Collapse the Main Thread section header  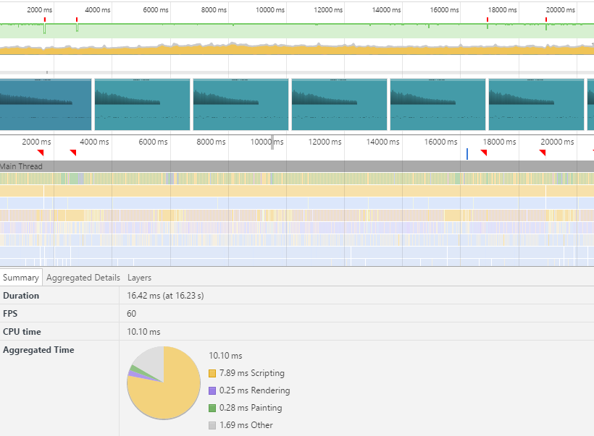coord(22,166)
